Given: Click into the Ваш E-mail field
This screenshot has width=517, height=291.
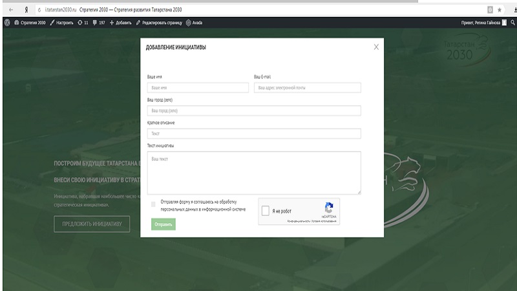Looking at the screenshot, I should [307, 87].
